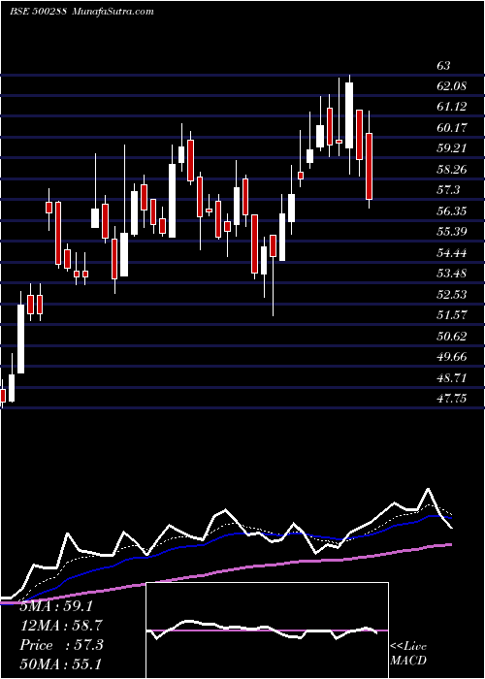Click the 53.48 price axis label
This screenshot has width=485, height=679.
(x=452, y=274)
